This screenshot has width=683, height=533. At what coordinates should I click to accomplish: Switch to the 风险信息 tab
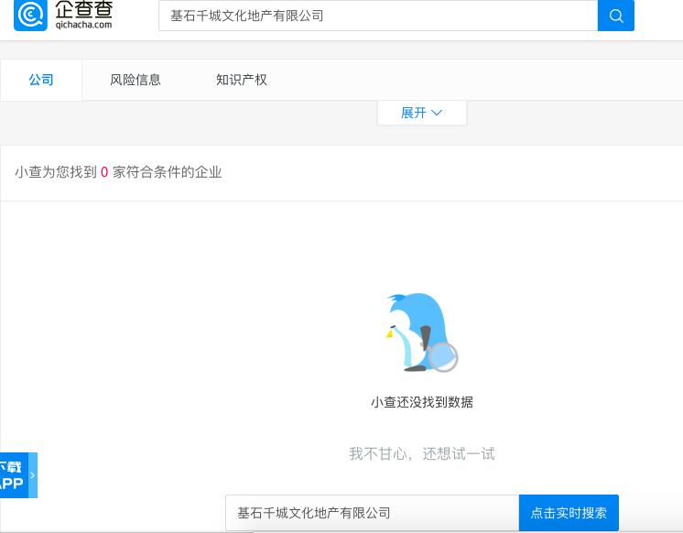(x=135, y=80)
